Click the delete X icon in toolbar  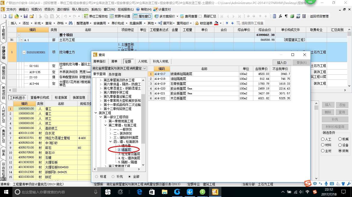pyautogui.click(x=58, y=16)
